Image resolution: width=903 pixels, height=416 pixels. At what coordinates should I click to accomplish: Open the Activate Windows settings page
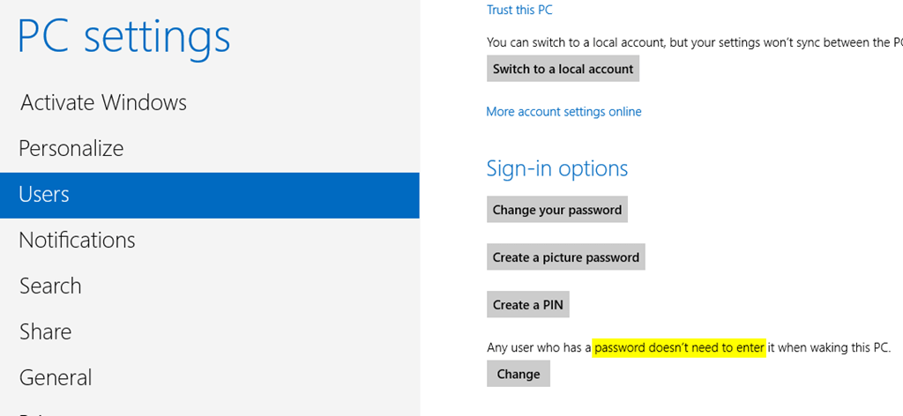coord(103,103)
